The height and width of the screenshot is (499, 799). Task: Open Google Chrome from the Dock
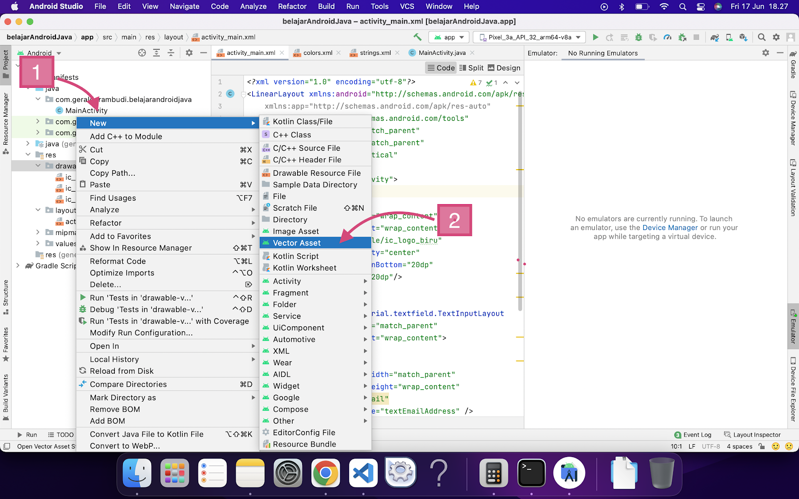click(326, 473)
